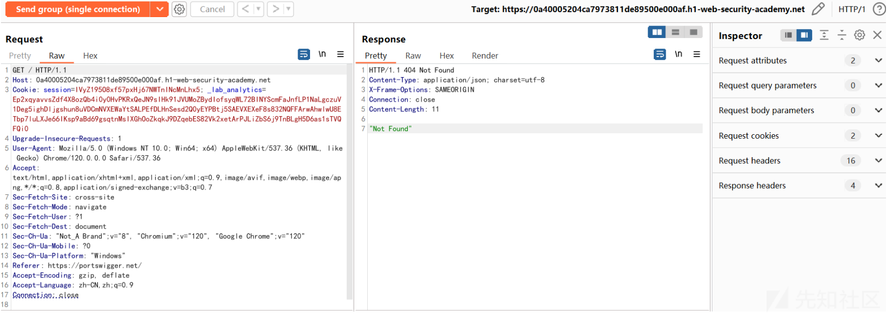Viewport: 890px width, 315px height.
Task: Switch Request view to Hex tab
Action: 90,56
